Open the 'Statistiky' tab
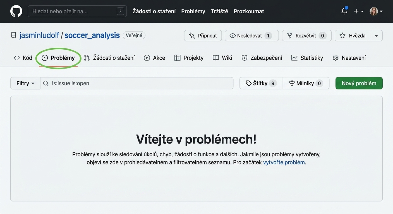Screen dimensions: 393x214 click(307, 58)
